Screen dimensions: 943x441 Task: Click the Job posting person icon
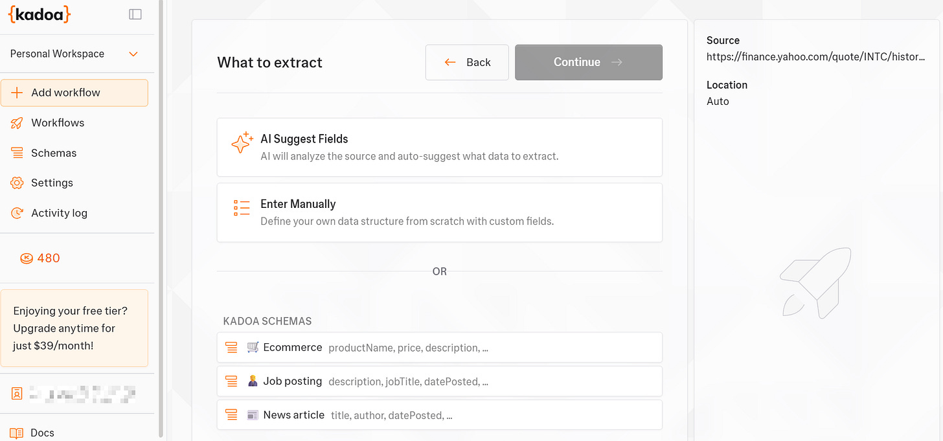[253, 381]
